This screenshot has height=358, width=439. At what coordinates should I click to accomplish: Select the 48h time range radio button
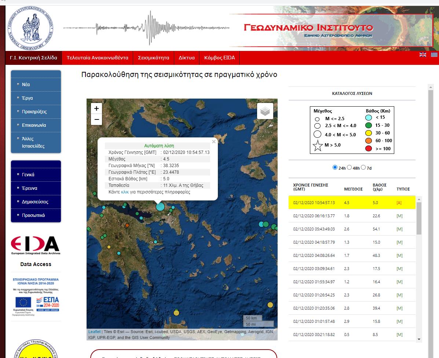(x=349, y=167)
